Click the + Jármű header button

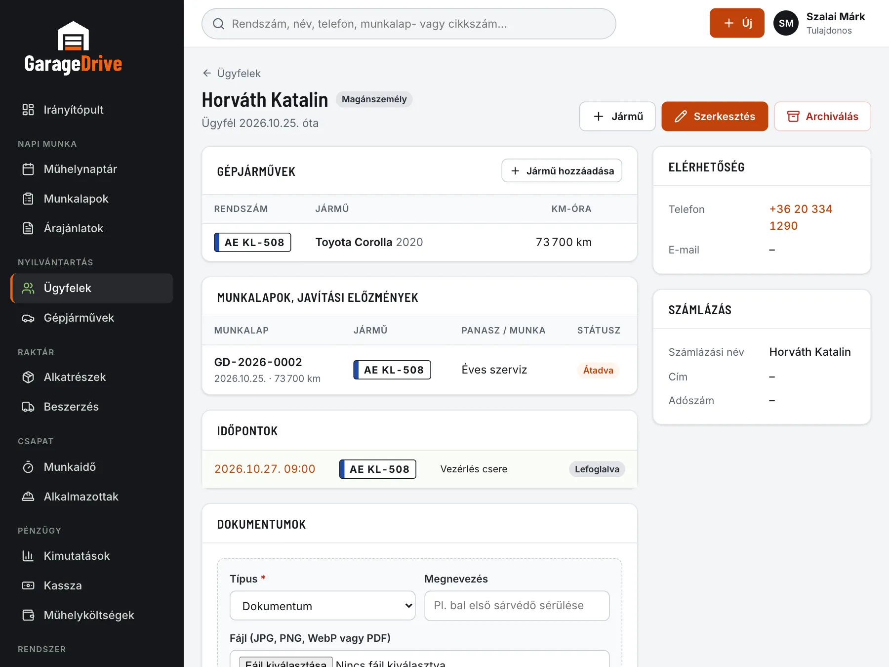[617, 117]
